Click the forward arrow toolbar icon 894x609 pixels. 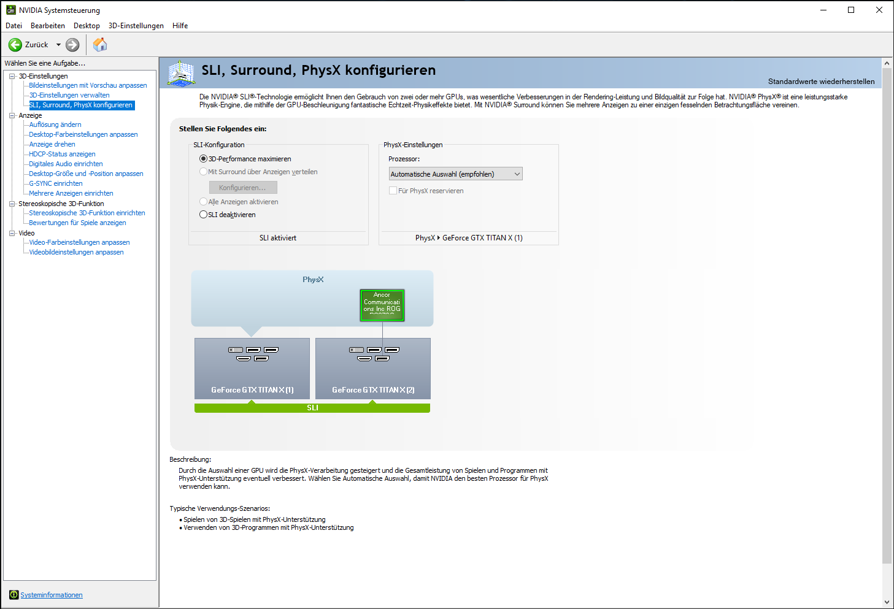click(x=72, y=45)
